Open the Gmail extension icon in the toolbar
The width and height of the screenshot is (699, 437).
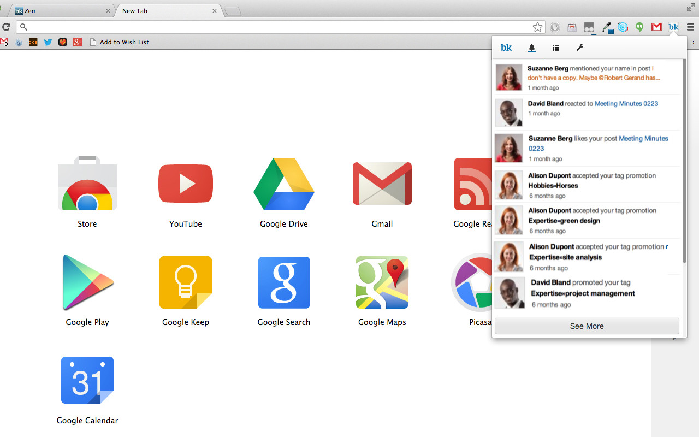point(656,27)
